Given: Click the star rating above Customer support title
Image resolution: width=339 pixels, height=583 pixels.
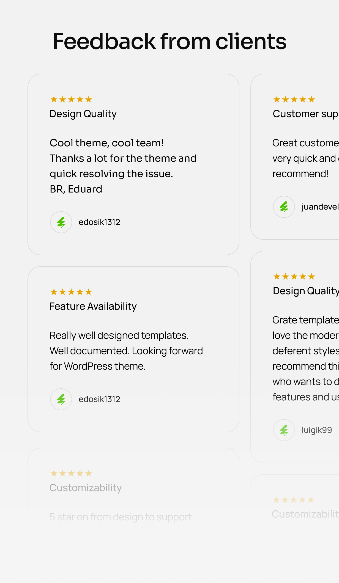Looking at the screenshot, I should (294, 99).
